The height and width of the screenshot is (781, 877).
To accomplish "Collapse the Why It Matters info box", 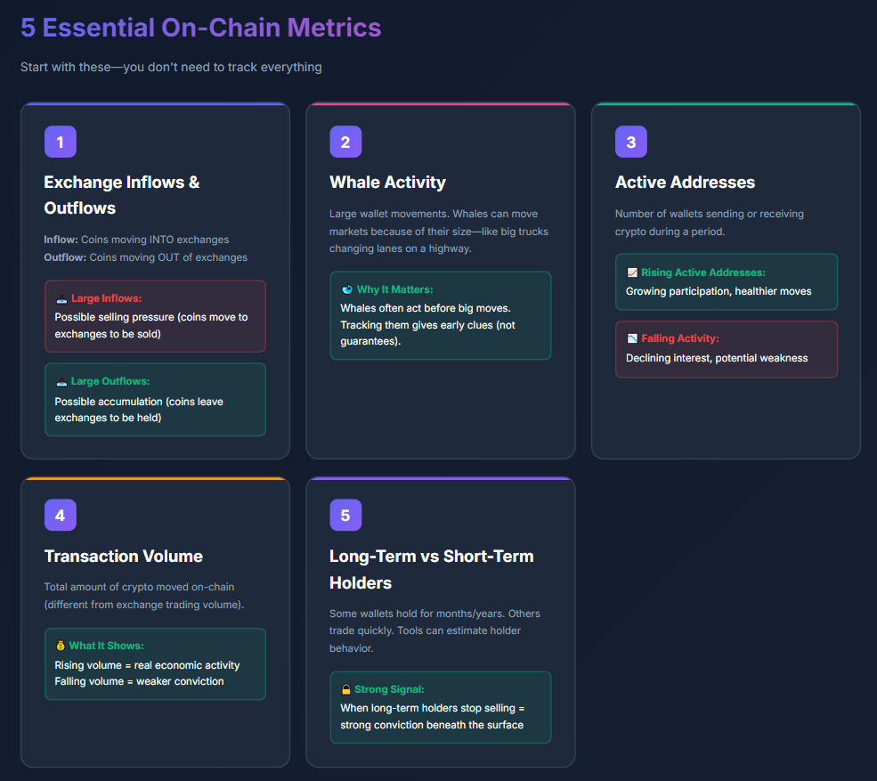I will coord(440,315).
